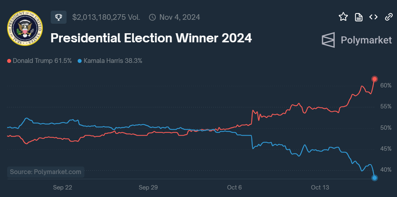
Task: Open the document notes icon
Action: coord(359,17)
